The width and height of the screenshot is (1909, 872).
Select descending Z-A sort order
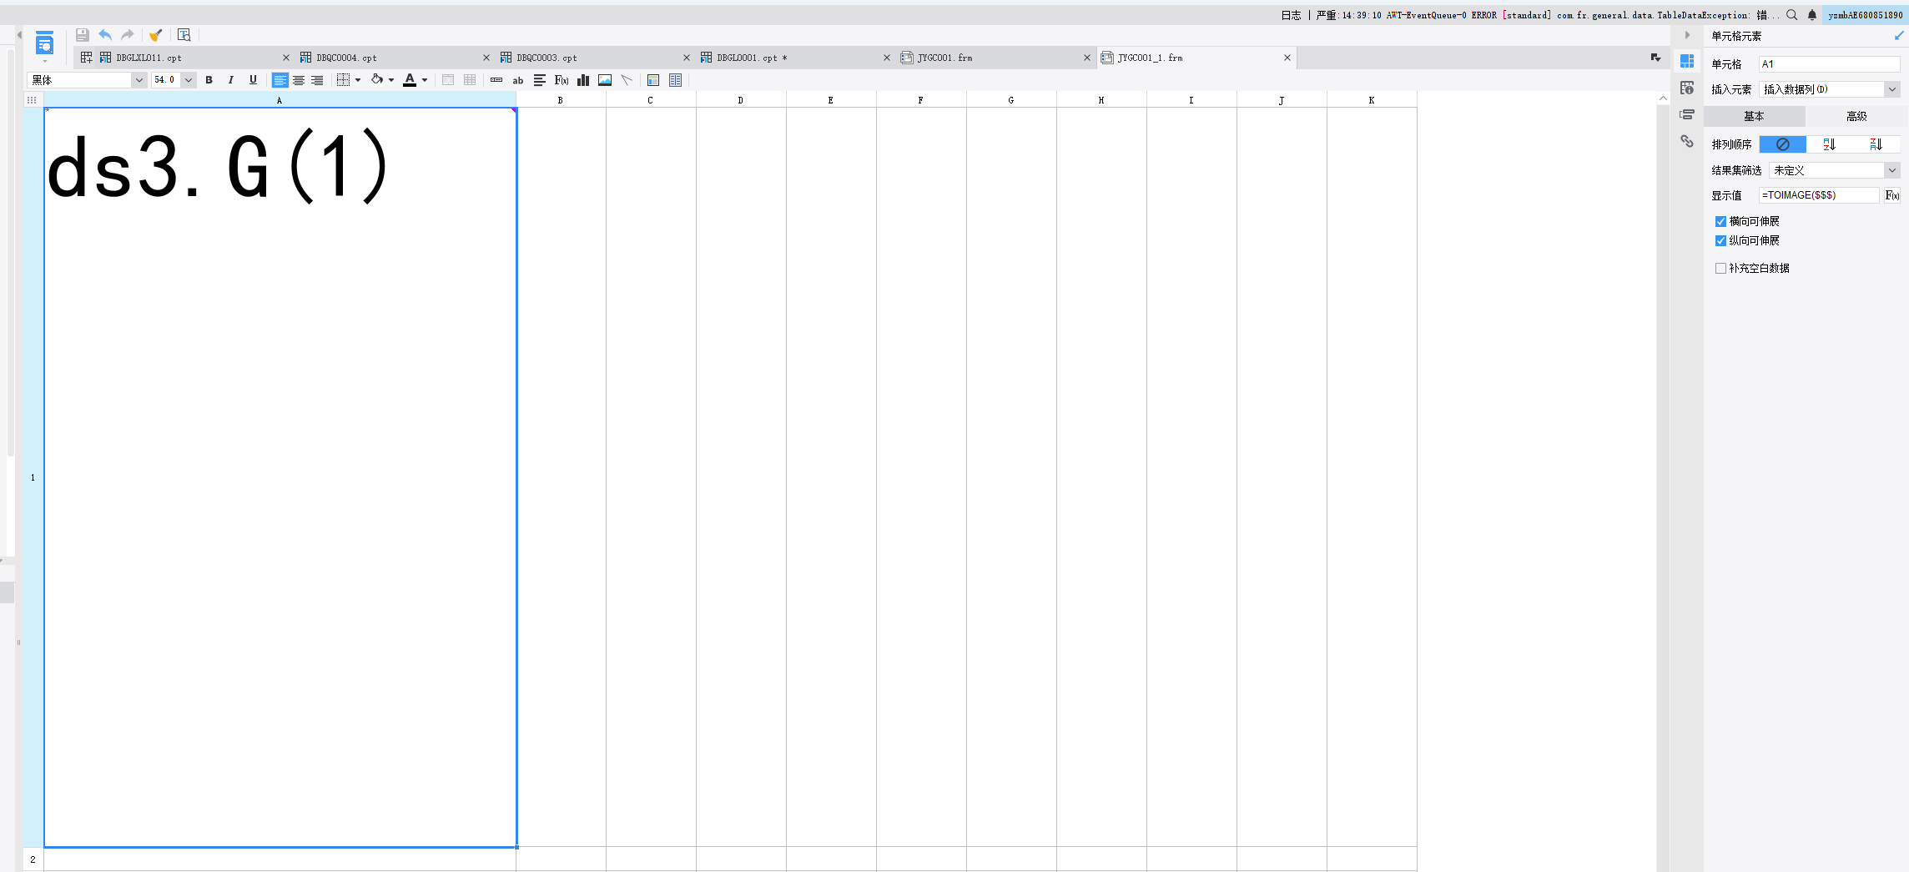1876,144
